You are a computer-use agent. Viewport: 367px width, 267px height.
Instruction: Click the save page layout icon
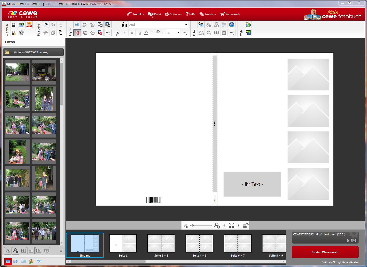pos(108,25)
